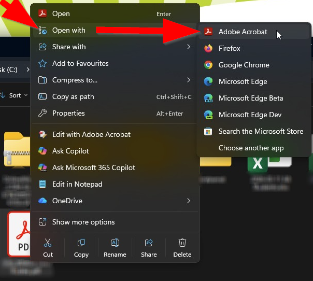
Task: Click Show more options
Action: (83, 222)
